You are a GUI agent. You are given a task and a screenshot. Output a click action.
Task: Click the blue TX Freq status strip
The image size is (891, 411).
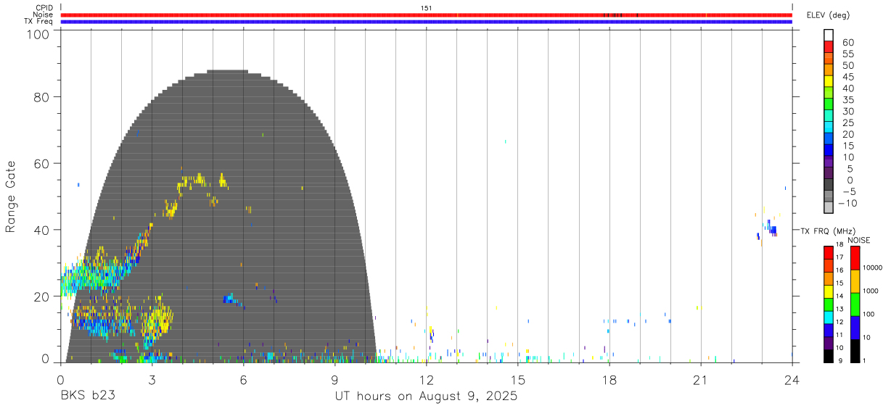[x=426, y=22]
